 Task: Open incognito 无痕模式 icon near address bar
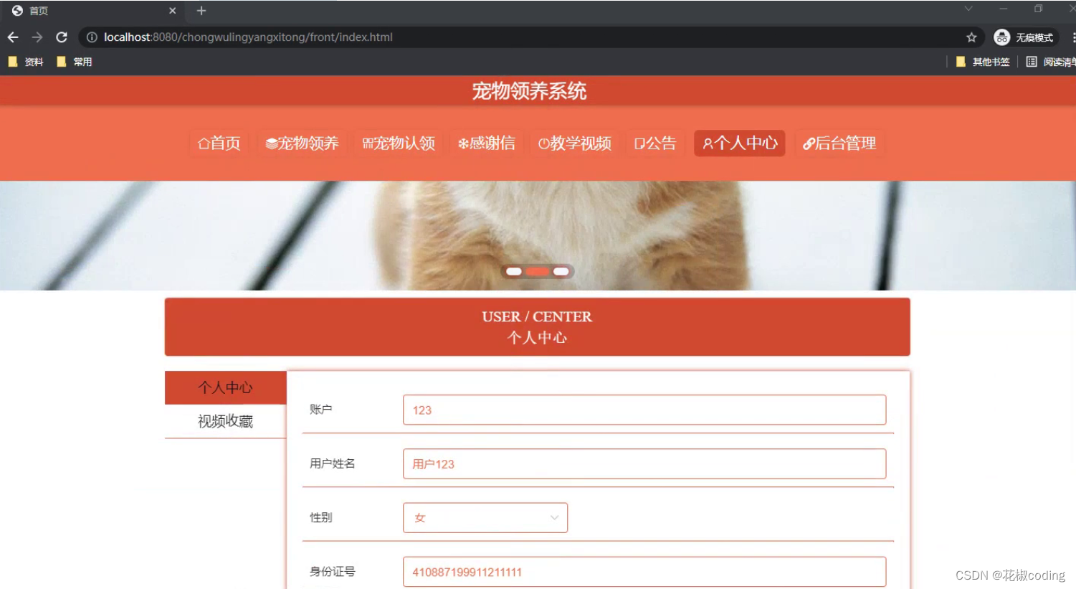point(1001,37)
